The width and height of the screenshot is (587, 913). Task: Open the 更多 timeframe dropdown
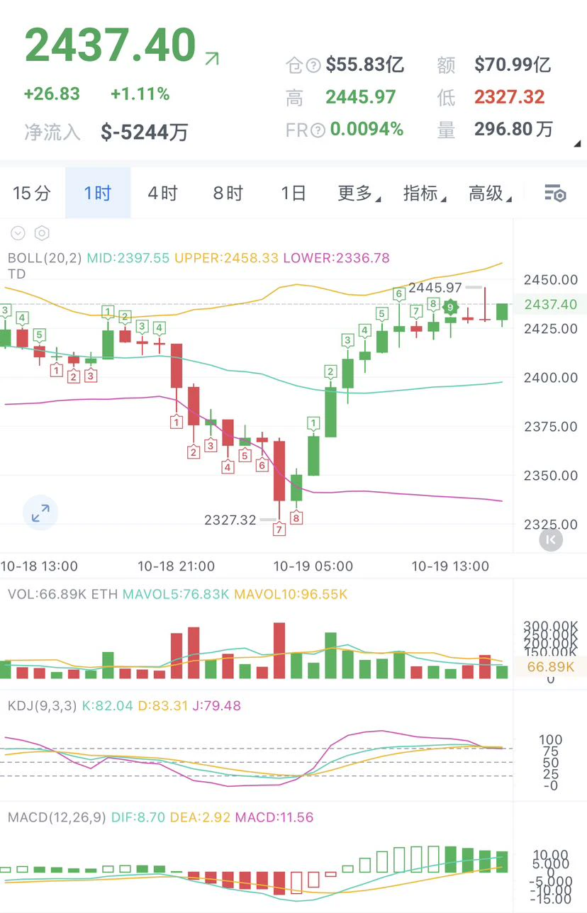pyautogui.click(x=359, y=193)
